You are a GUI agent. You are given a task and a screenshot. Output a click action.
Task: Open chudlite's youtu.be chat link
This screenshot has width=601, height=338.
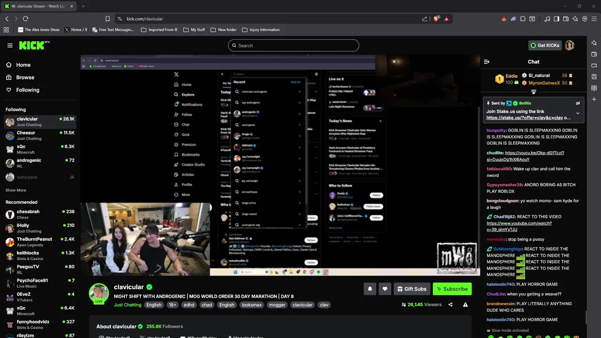(525, 156)
